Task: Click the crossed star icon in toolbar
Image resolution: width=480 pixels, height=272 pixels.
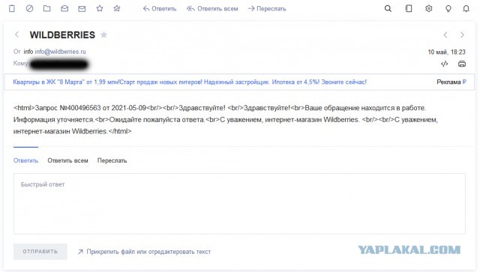Action: pyautogui.click(x=117, y=8)
